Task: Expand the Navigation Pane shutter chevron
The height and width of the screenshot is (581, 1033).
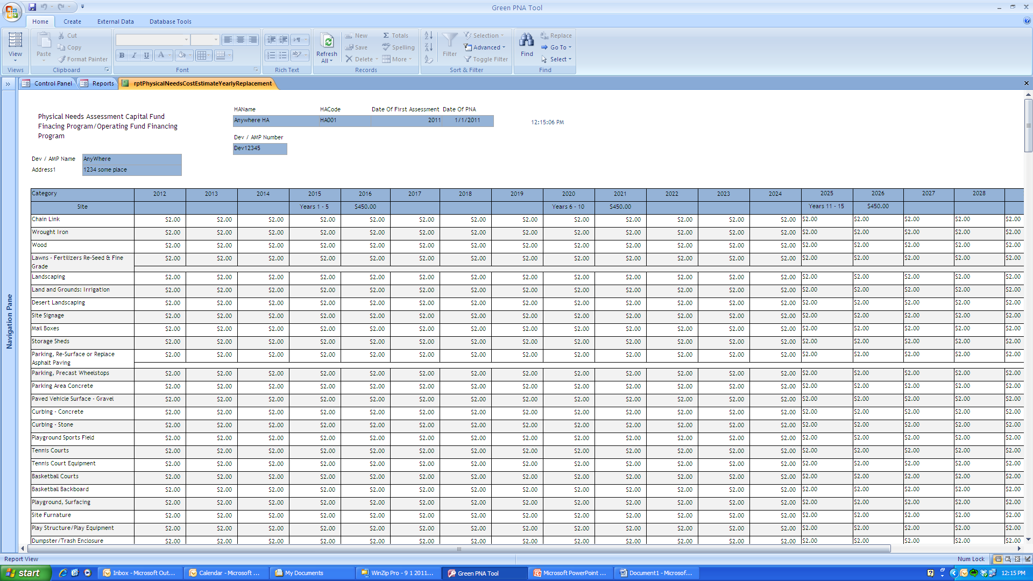Action: pos(8,84)
